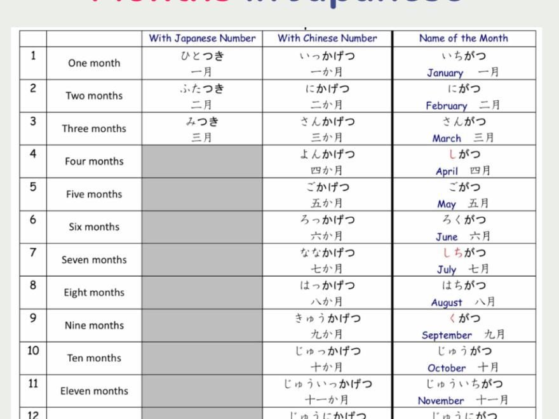Click the blue "March" label
Image resolution: width=559 pixels, height=419 pixels.
pos(447,138)
